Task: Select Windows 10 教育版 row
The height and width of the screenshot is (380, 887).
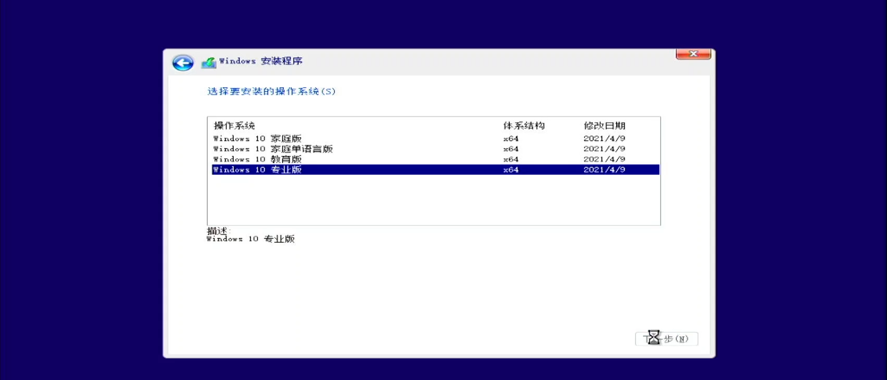Action: pyautogui.click(x=435, y=159)
